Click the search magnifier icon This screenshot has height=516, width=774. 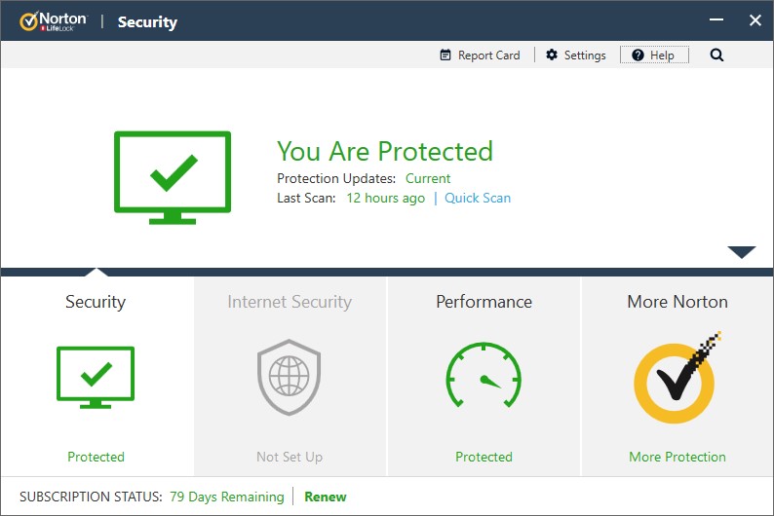pos(716,55)
